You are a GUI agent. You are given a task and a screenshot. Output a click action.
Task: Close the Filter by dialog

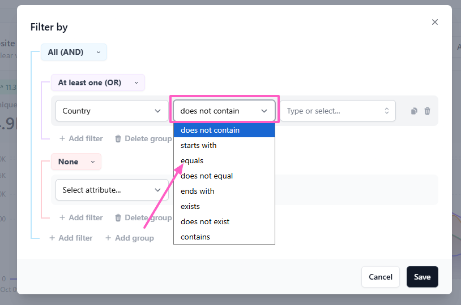pyautogui.click(x=435, y=22)
